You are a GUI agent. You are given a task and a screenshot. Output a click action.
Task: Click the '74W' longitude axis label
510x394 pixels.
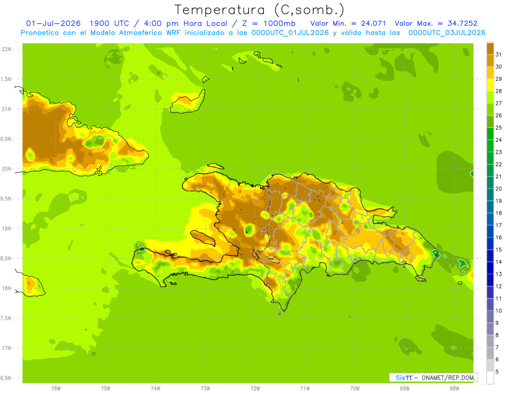156,389
